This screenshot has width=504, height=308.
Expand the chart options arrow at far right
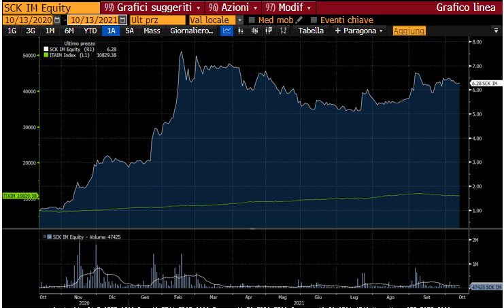[496, 31]
